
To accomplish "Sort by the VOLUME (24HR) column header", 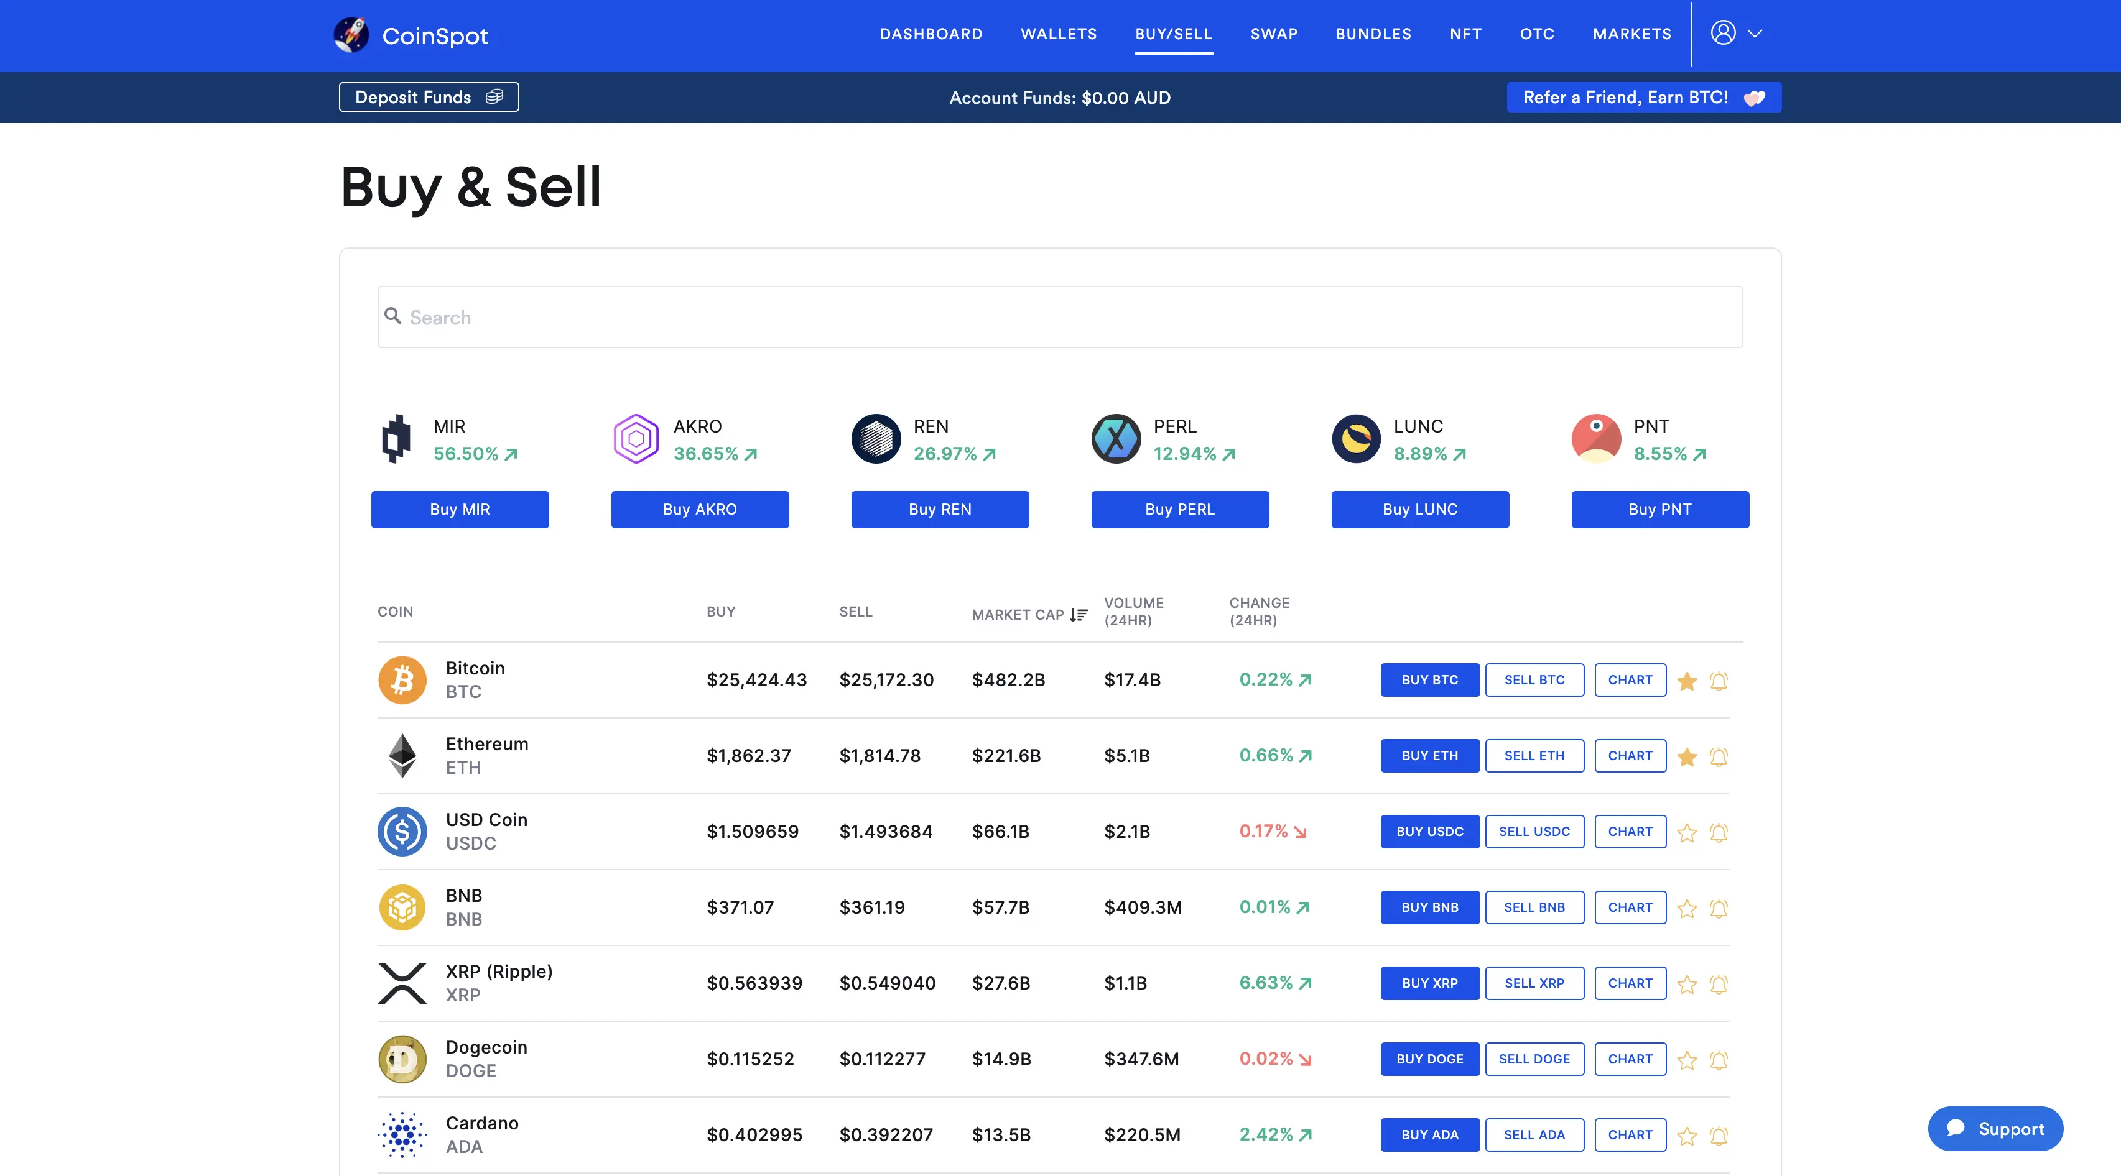I will click(1134, 612).
